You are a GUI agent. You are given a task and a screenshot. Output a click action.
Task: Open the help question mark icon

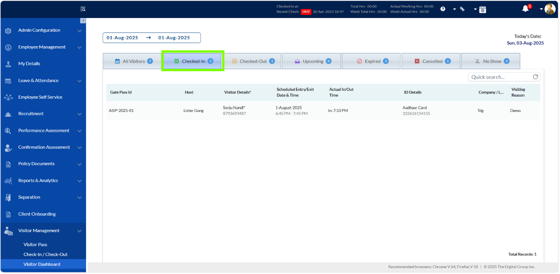coord(443,9)
